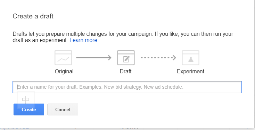Click the "Original" label under chart icon

coord(64,71)
